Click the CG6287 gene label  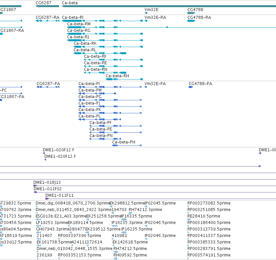[43, 3]
